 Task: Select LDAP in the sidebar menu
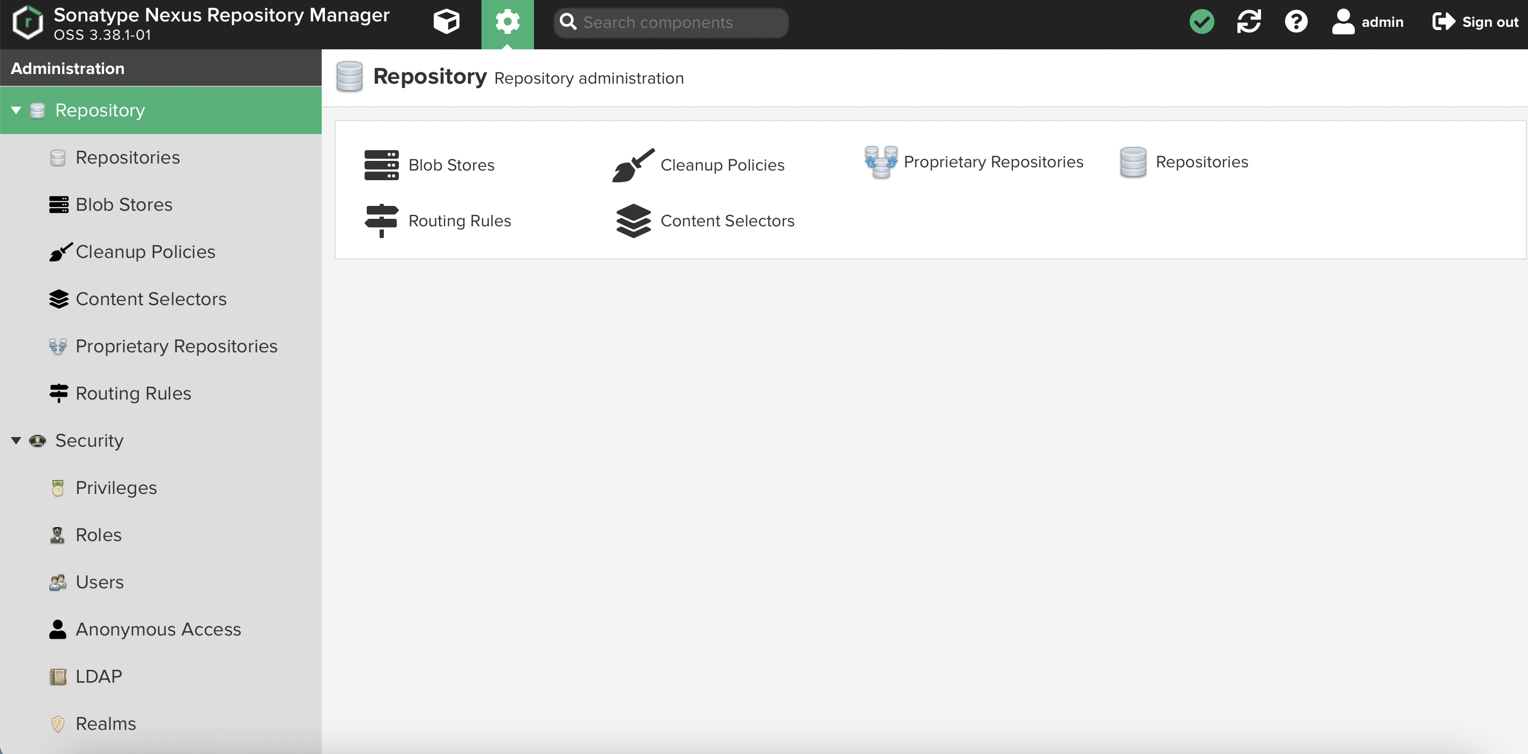99,676
